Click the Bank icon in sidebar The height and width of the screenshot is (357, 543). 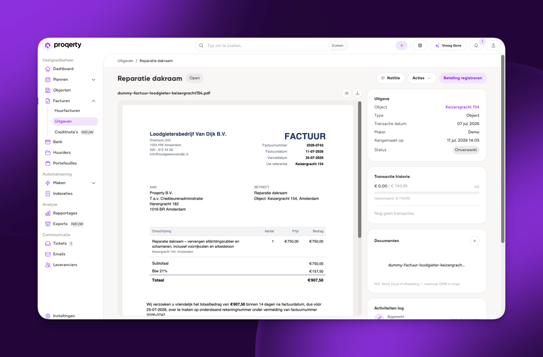pos(48,142)
